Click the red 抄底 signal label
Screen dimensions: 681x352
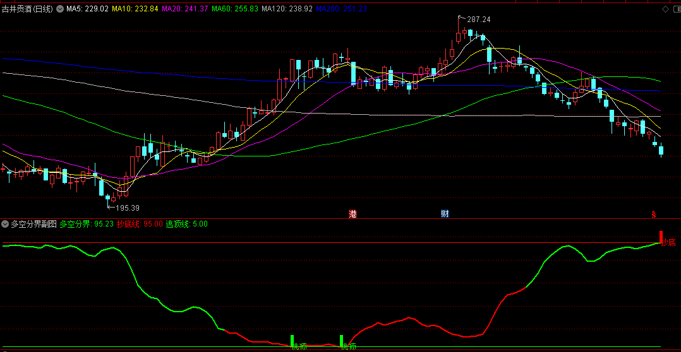(x=669, y=243)
